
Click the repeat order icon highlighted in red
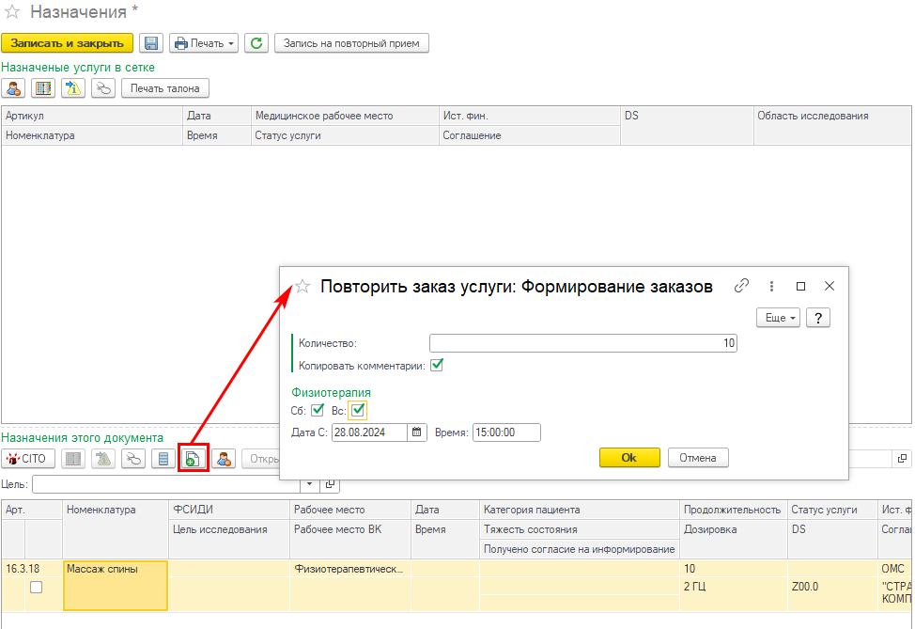[x=192, y=459]
